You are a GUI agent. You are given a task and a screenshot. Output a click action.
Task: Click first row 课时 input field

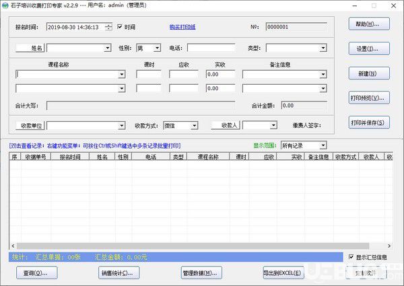click(149, 75)
